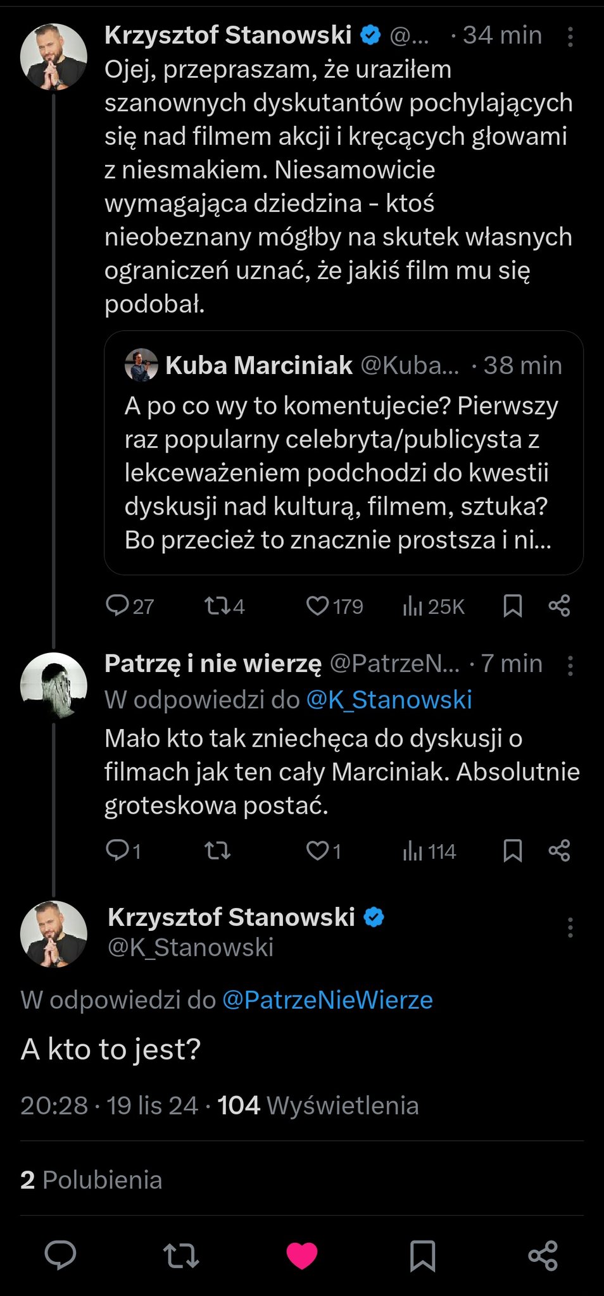Reply to Stanowski's top tweet
Image resolution: width=604 pixels, height=1296 pixels.
click(x=117, y=606)
